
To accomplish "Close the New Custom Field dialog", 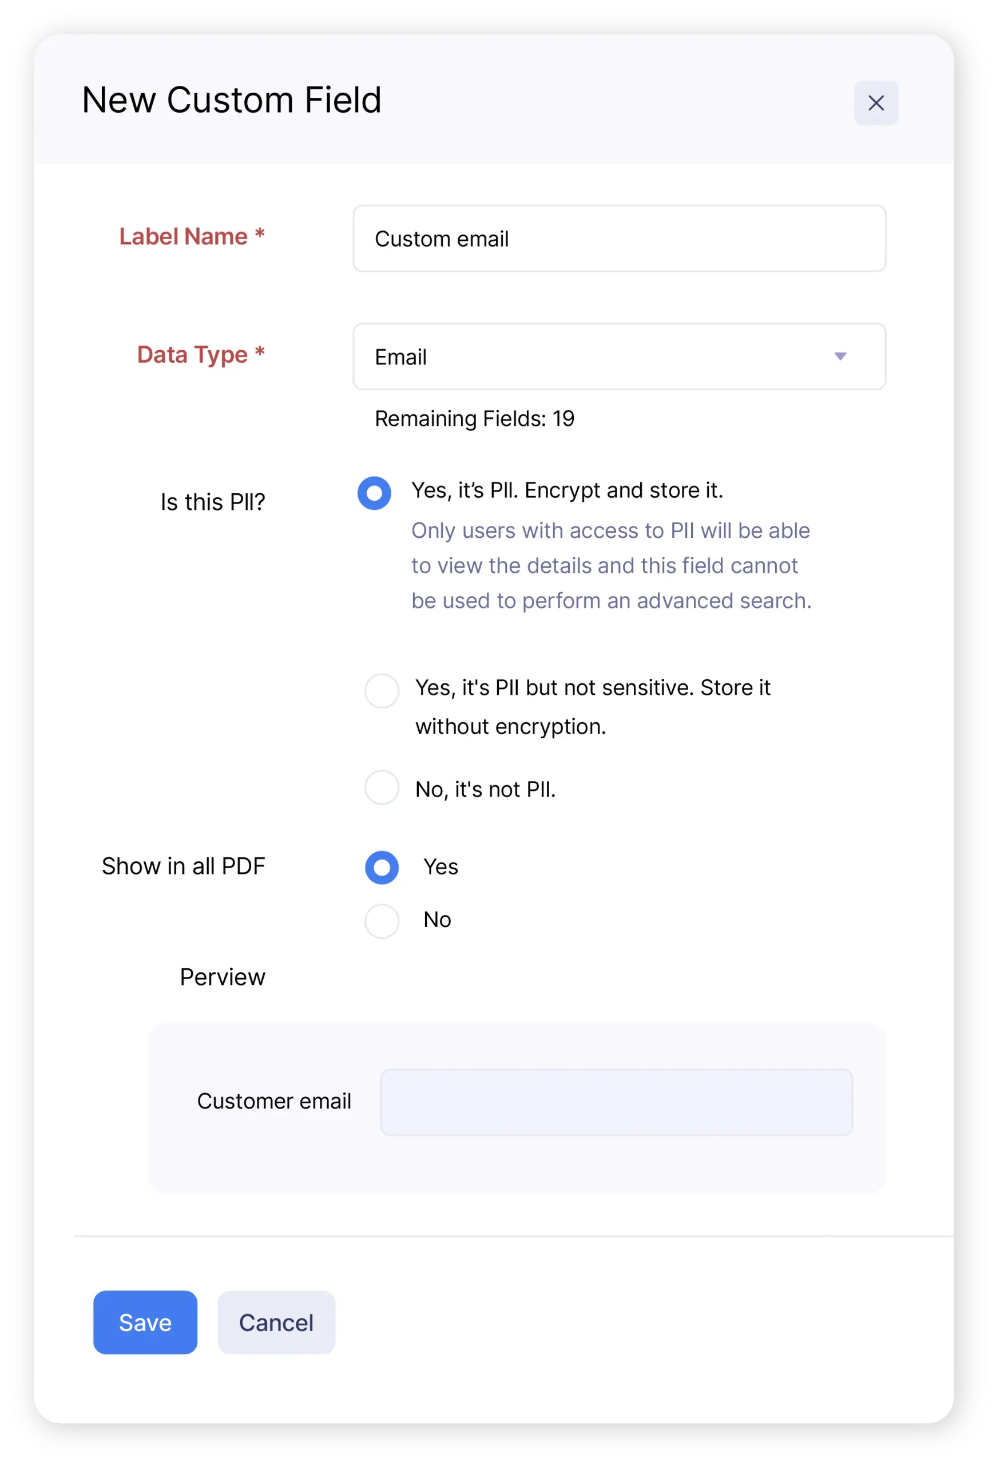I will pos(876,103).
